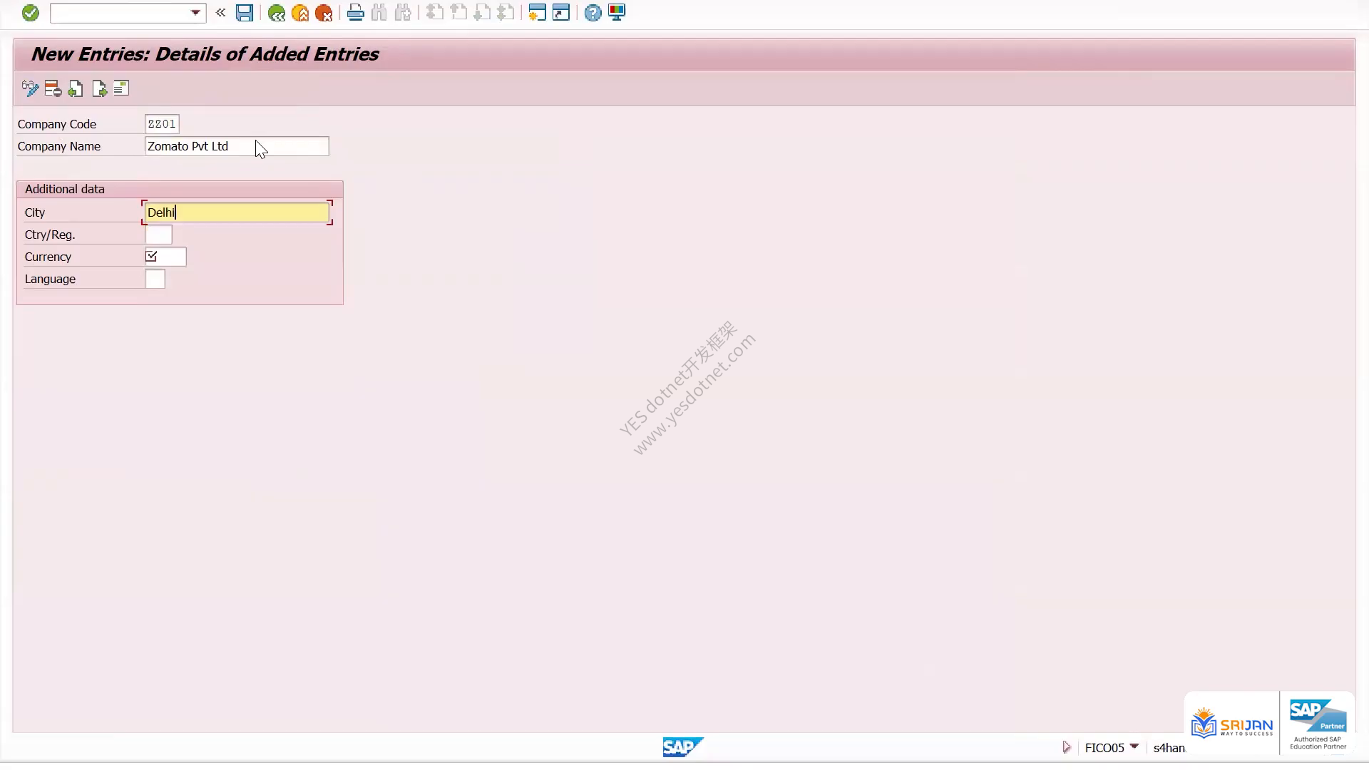Click the green Enter checkmark icon

click(x=30, y=13)
